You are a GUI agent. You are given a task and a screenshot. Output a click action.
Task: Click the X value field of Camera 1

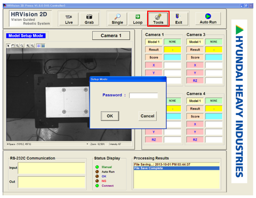172,65
